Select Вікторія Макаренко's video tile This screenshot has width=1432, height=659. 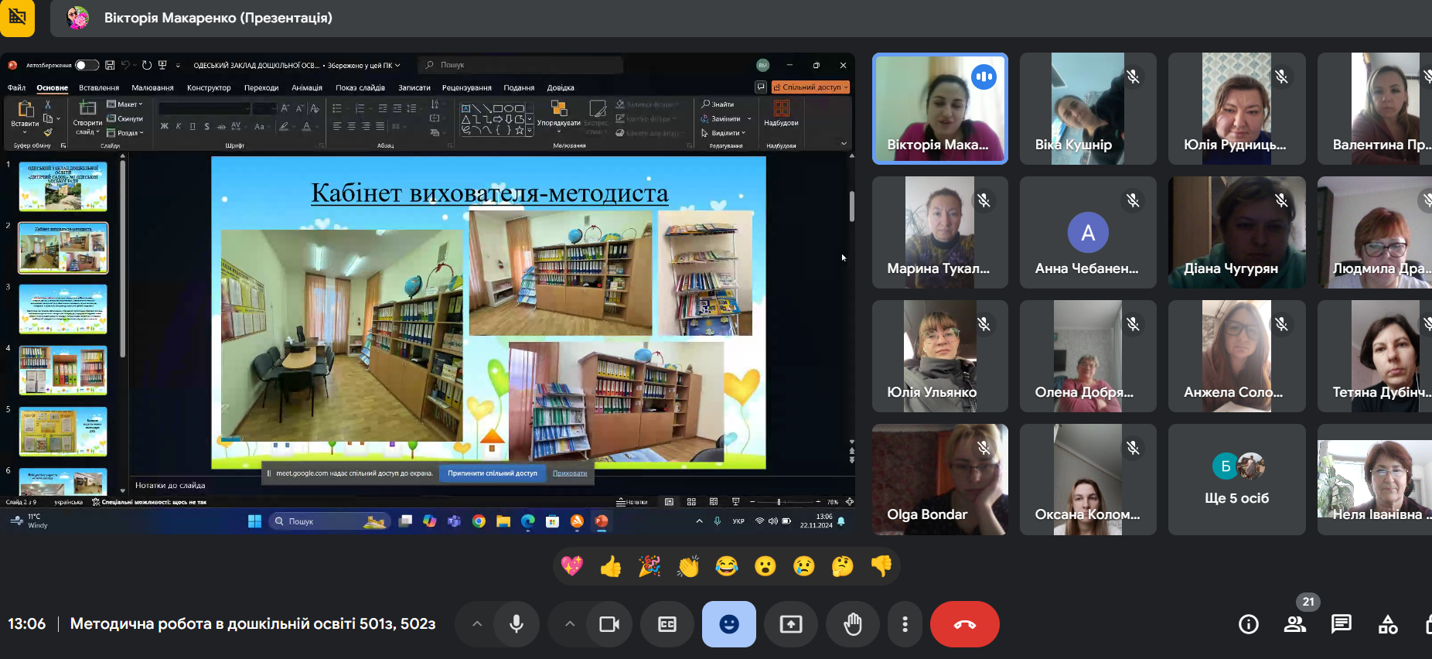coord(940,108)
